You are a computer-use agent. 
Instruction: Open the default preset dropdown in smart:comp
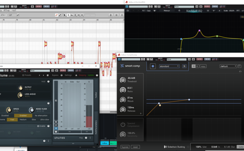(x=228, y=66)
